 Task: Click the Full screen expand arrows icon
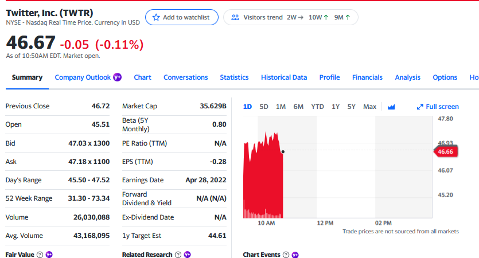420,107
